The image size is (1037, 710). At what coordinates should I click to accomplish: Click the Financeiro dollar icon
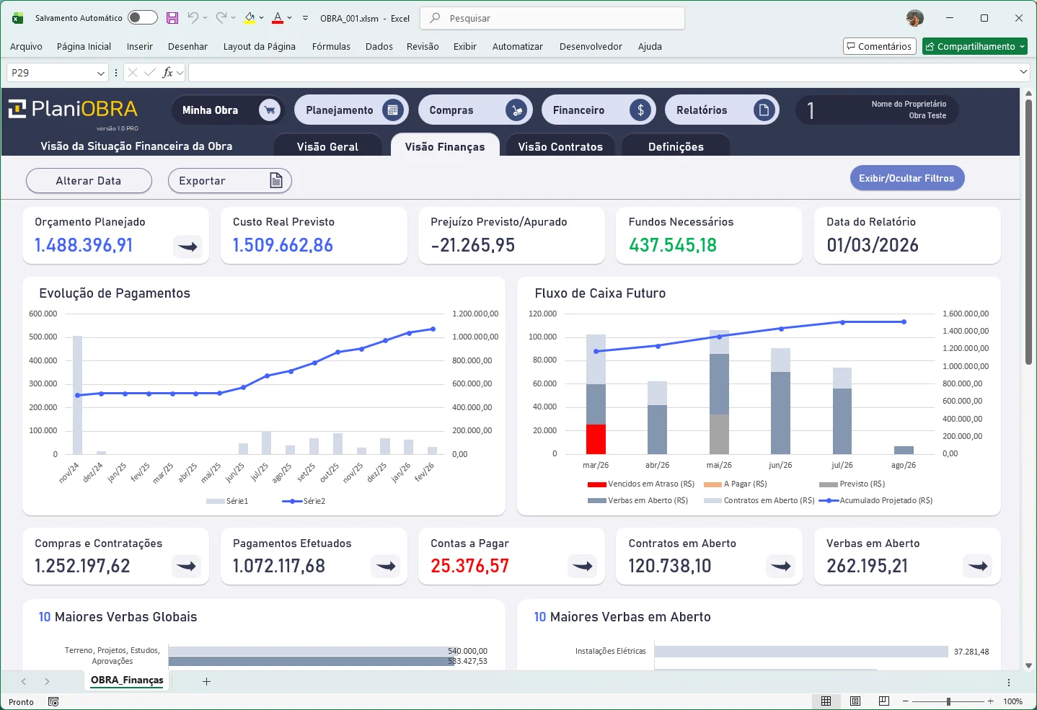tap(640, 110)
